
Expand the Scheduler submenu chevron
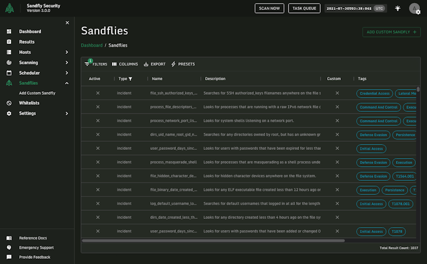click(x=67, y=73)
